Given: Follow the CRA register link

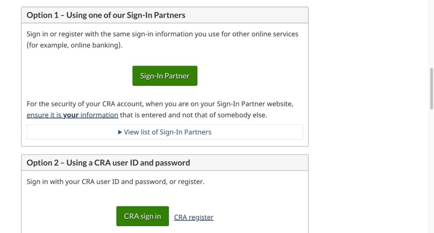Looking at the screenshot, I should (x=194, y=217).
